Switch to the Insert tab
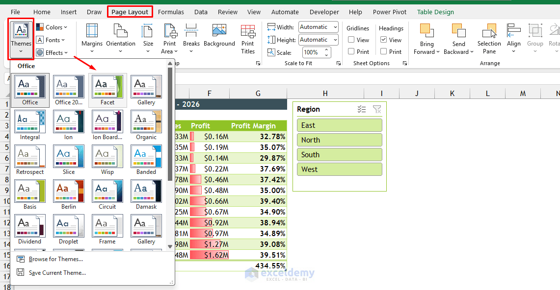This screenshot has height=290, width=560. click(69, 12)
